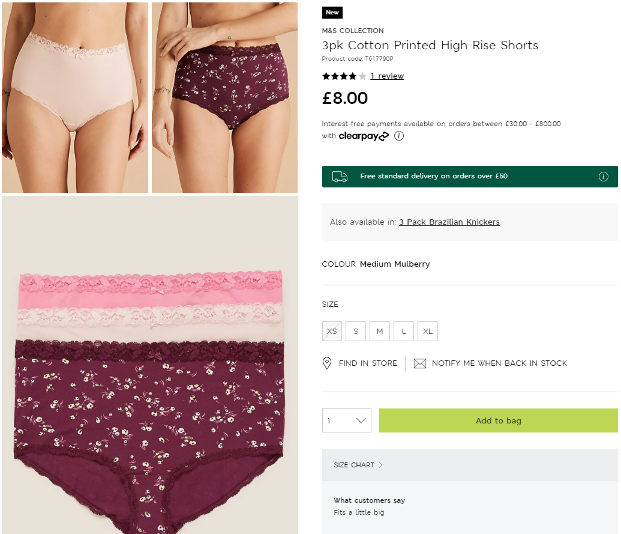
Task: Click the store location pin icon
Action: coord(327,363)
